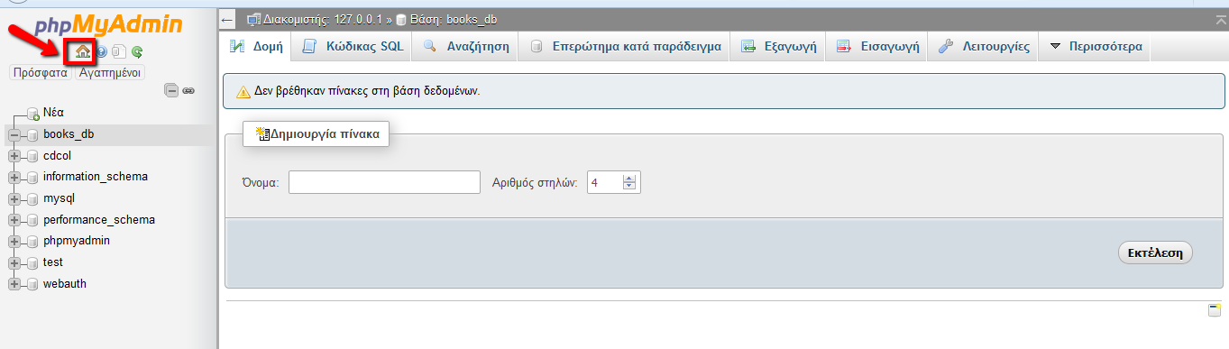Show the Πρόσφατα recent tables list

tap(40, 73)
